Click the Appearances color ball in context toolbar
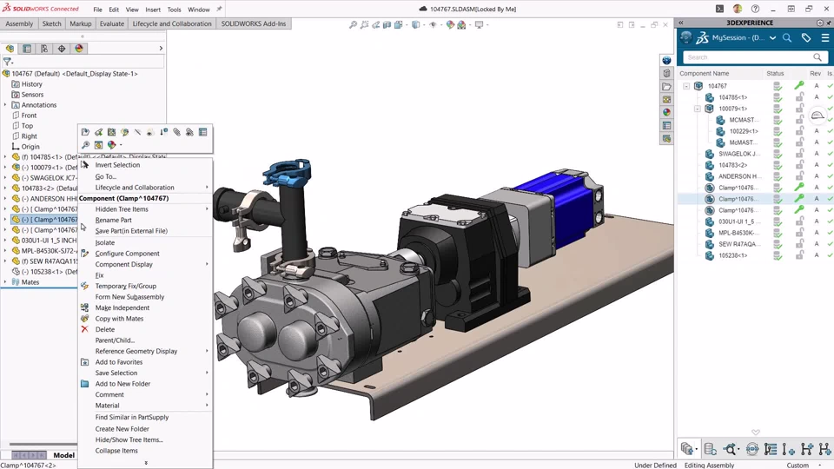 112,145
